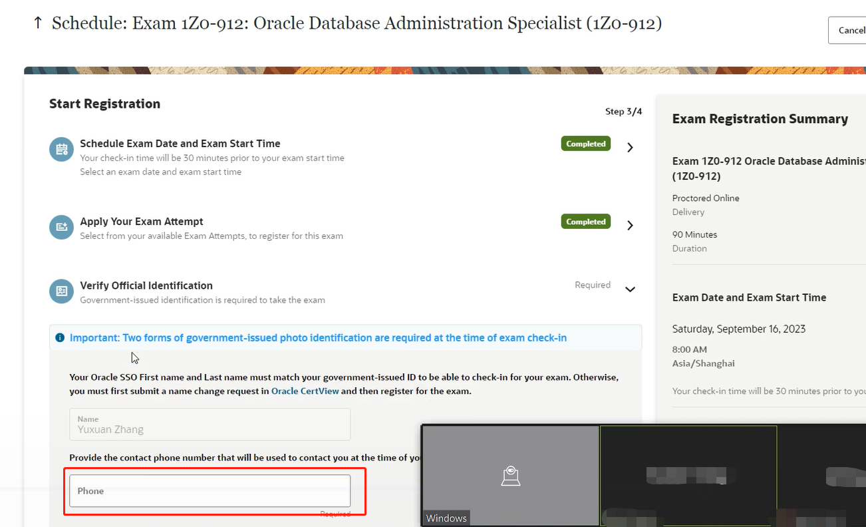Image resolution: width=866 pixels, height=527 pixels.
Task: Click the Windows label on the video tile
Action: point(446,518)
